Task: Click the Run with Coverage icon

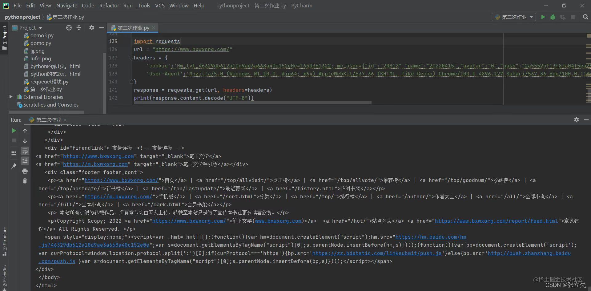Action: coord(563,17)
